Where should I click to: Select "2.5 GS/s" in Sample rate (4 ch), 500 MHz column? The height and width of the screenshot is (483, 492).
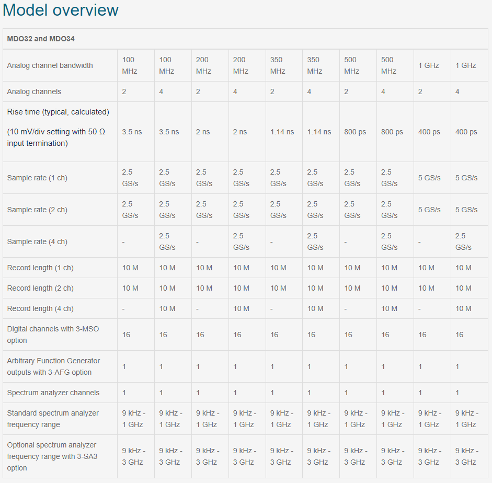[389, 242]
